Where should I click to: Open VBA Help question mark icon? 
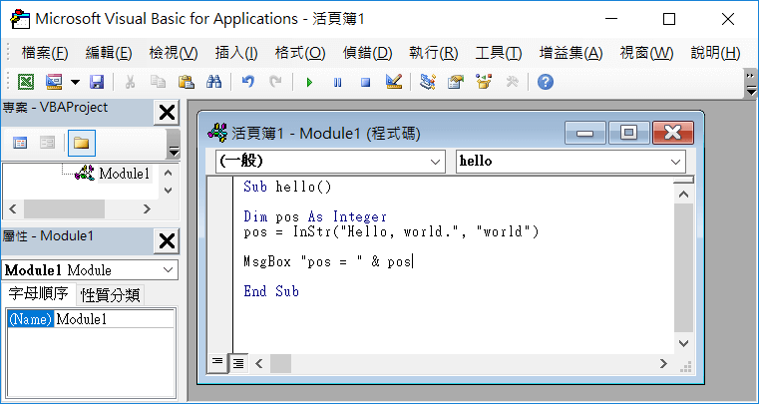(x=545, y=82)
